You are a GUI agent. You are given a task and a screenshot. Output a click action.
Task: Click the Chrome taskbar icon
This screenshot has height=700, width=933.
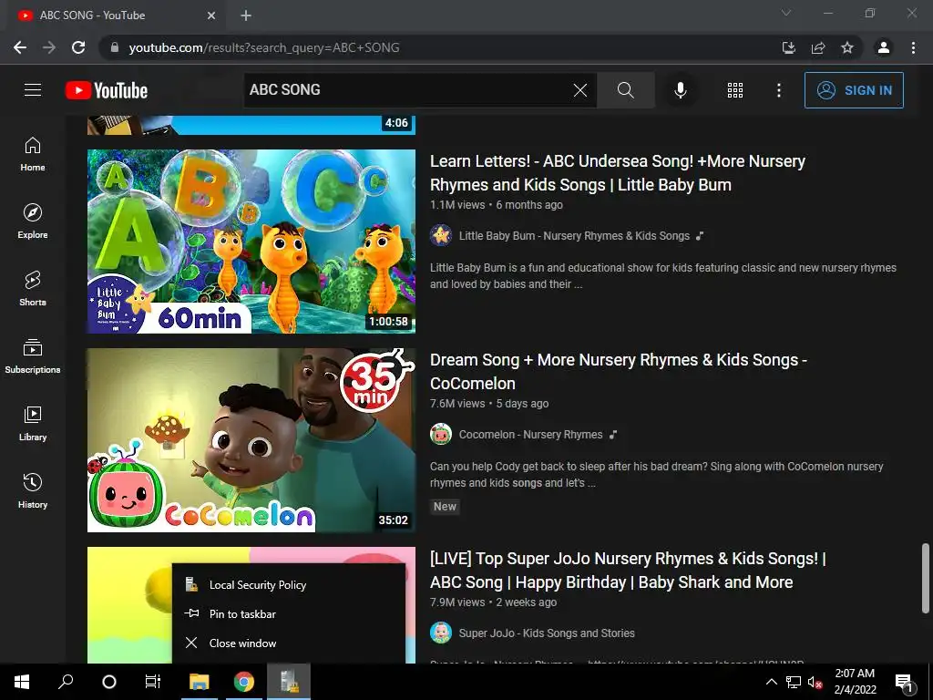coord(243,682)
